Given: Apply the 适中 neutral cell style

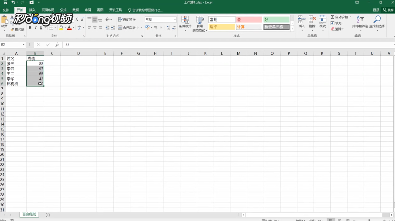Looking at the screenshot, I should pyautogui.click(x=221, y=27).
